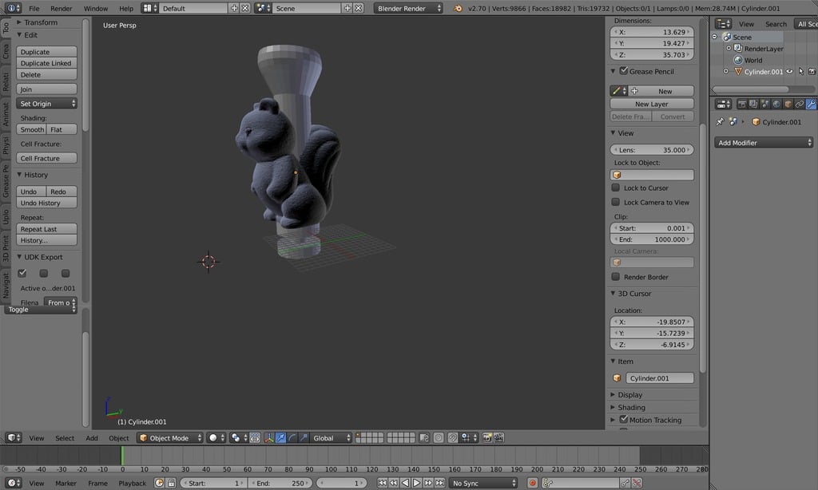Click the Duplicate Linked button
The width and height of the screenshot is (818, 490).
pos(46,63)
